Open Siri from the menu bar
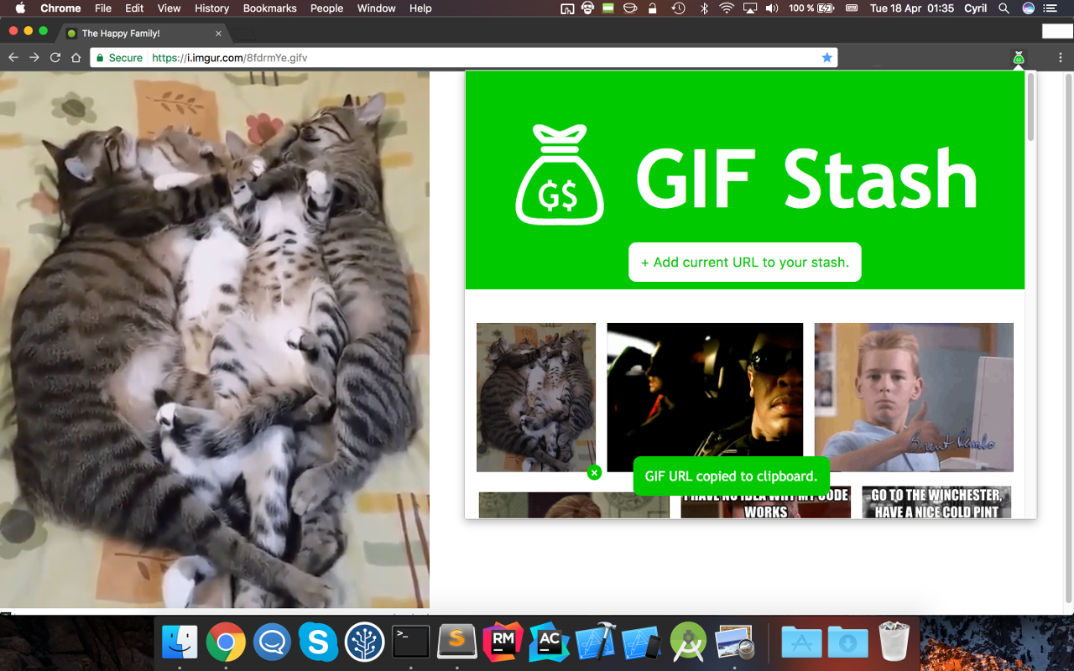This screenshot has width=1074, height=671. pos(1028,8)
